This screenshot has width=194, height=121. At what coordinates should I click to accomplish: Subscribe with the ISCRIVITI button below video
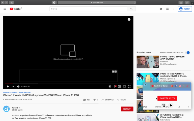coord(127,109)
